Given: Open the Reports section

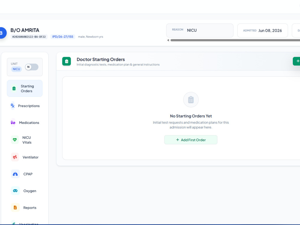Looking at the screenshot, I should pos(25,208).
